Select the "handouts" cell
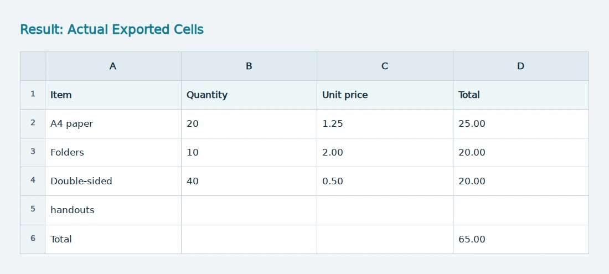Viewport: 609px width, 274px height. [113, 210]
